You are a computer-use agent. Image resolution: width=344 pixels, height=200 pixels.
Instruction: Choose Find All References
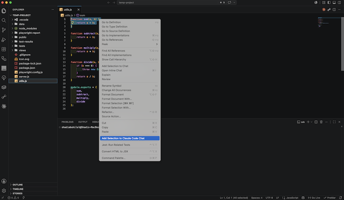click(130, 51)
